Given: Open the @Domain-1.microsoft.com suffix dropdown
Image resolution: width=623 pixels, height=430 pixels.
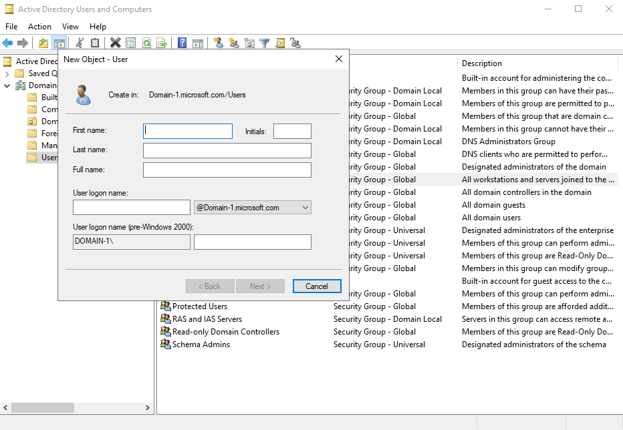Looking at the screenshot, I should point(305,207).
